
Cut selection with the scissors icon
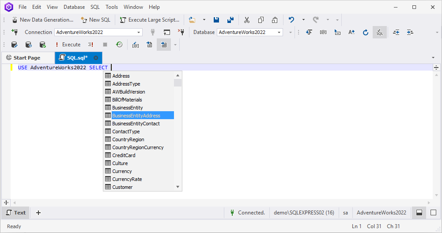point(247,20)
